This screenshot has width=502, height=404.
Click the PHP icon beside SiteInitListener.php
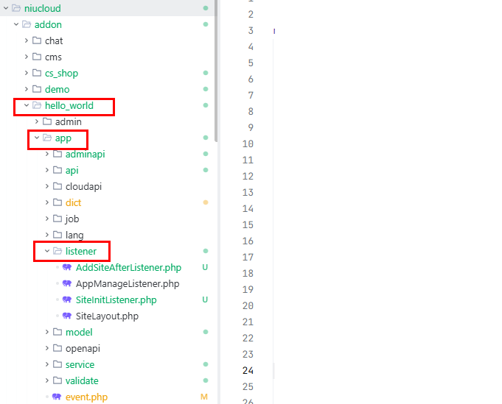pyautogui.click(x=67, y=300)
